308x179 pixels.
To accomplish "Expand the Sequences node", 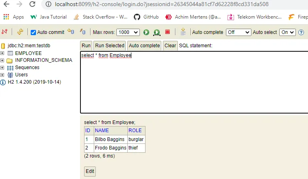I will point(2,68).
